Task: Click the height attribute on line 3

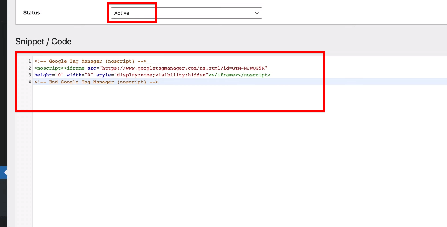Action: click(x=43, y=75)
